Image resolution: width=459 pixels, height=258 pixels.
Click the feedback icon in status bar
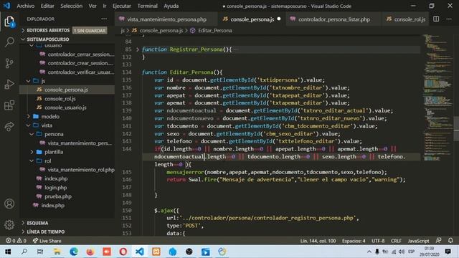(x=438, y=241)
